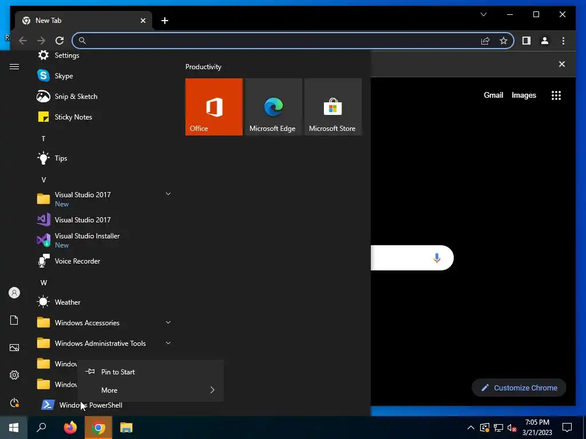Reload the Chrome page
This screenshot has width=586, height=439.
pos(60,41)
